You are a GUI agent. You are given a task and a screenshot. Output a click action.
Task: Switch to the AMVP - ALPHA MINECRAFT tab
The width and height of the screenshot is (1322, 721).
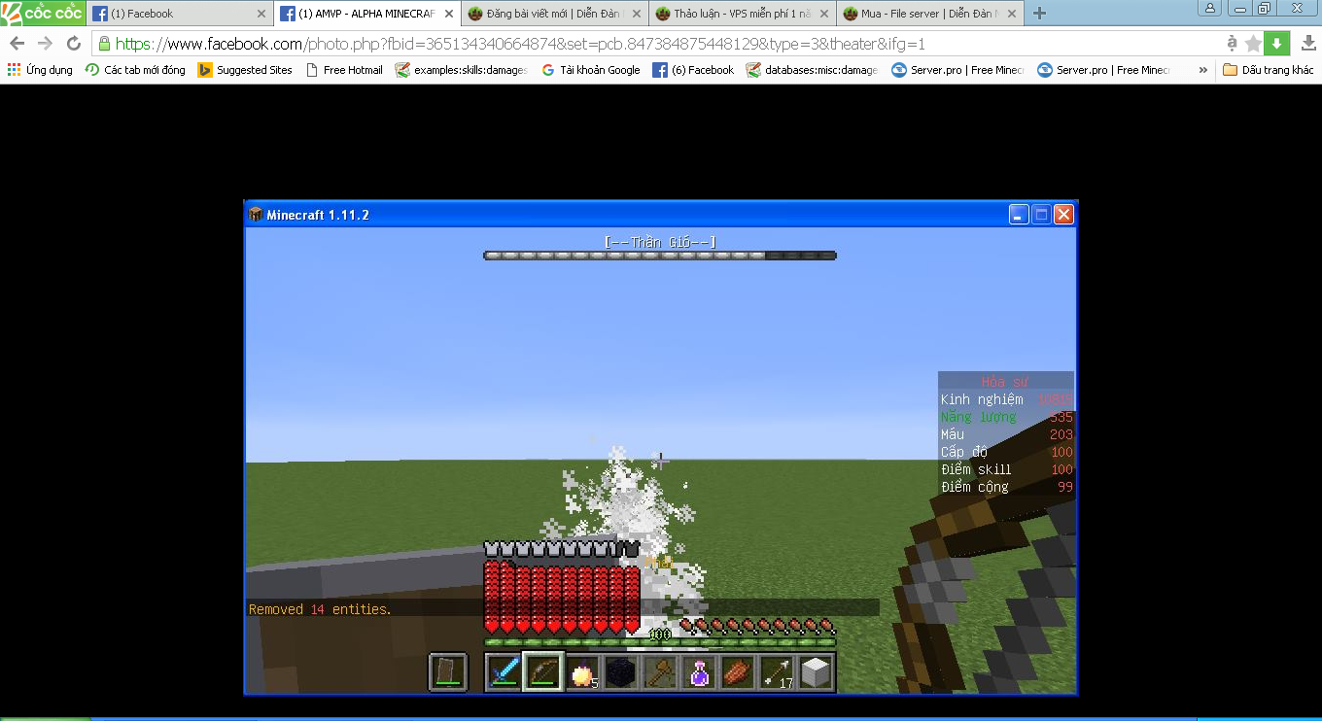[x=368, y=14]
